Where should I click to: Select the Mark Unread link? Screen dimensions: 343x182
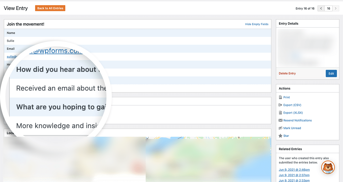[x=292, y=128]
